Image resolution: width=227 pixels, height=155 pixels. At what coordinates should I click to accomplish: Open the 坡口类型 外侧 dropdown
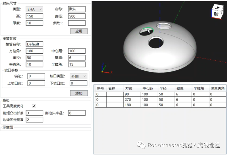coord(78,76)
